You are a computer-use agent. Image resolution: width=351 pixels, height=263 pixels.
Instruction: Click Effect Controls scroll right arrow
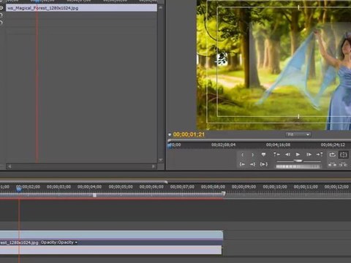point(154,167)
